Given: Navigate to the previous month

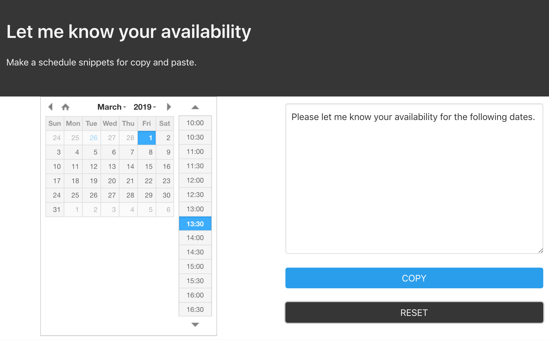Looking at the screenshot, I should [x=51, y=107].
